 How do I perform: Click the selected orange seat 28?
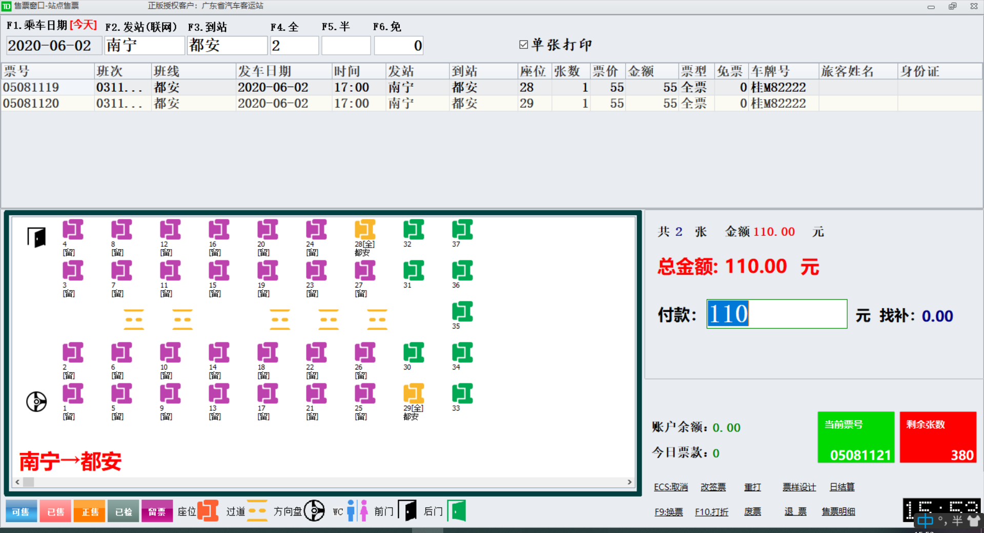pos(364,230)
